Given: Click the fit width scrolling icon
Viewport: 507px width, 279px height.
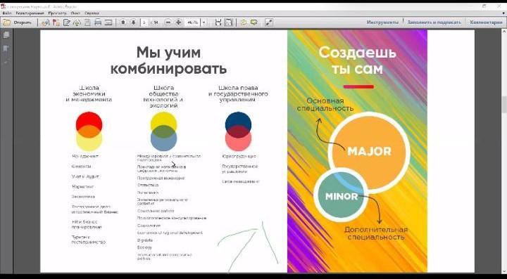Looking at the screenshot, I should coord(218,22).
